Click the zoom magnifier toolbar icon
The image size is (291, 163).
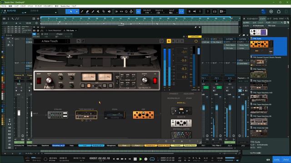click(x=126, y=11)
